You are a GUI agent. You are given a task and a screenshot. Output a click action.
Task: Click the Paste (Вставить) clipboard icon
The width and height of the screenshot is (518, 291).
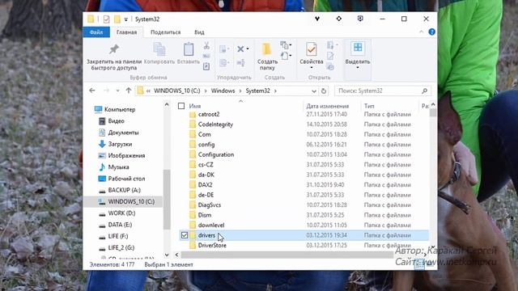[x=189, y=49]
